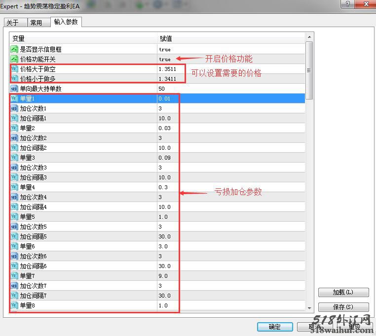
Task: Click the icon beside 单量1
Action: click(x=14, y=99)
